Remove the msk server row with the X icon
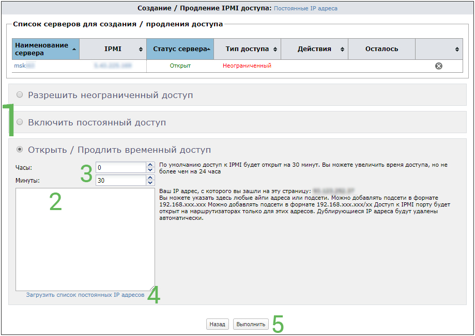 (x=438, y=66)
